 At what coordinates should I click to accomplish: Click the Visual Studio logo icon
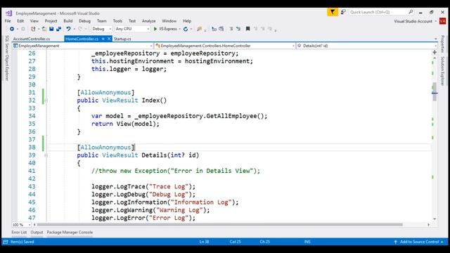(8, 13)
